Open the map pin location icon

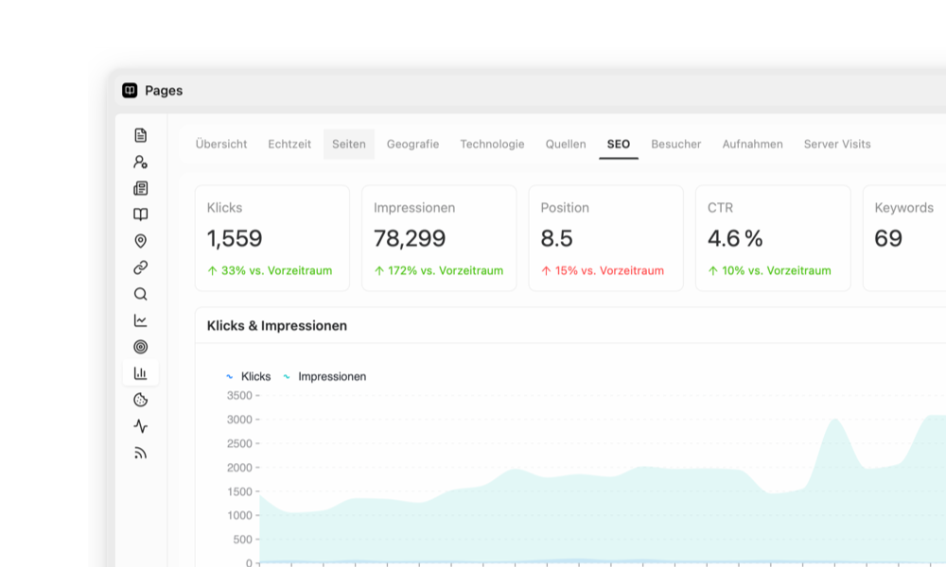pyautogui.click(x=141, y=241)
